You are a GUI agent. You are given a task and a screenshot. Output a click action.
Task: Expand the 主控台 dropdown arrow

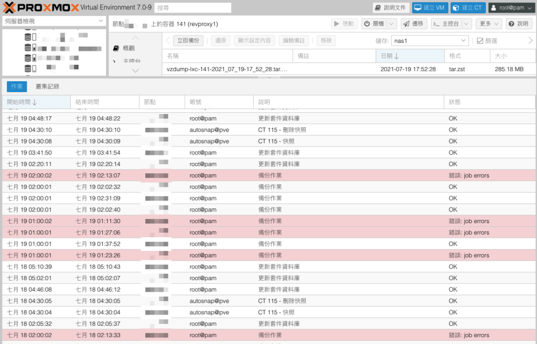tap(466, 24)
